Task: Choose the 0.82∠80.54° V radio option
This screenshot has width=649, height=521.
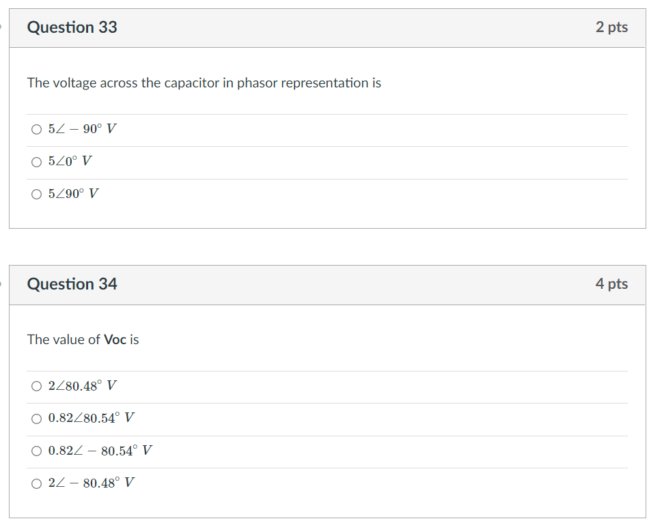Action: 36,419
